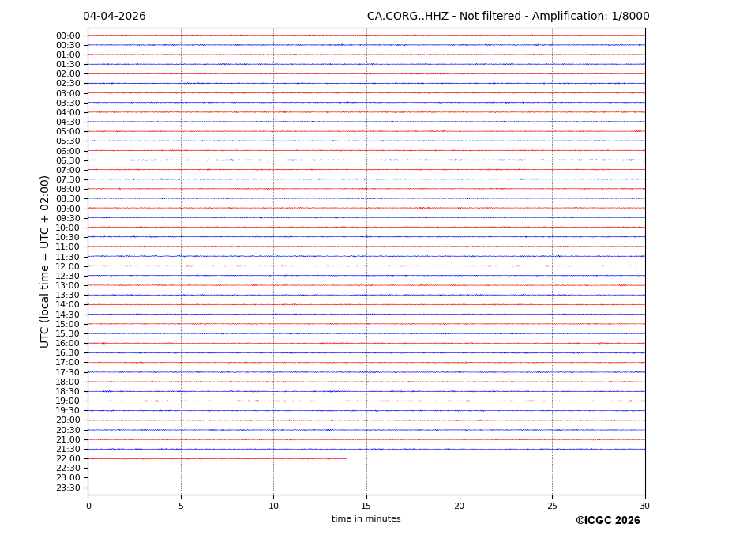
Task: Select the 06:00 time row label
Action: (68, 151)
